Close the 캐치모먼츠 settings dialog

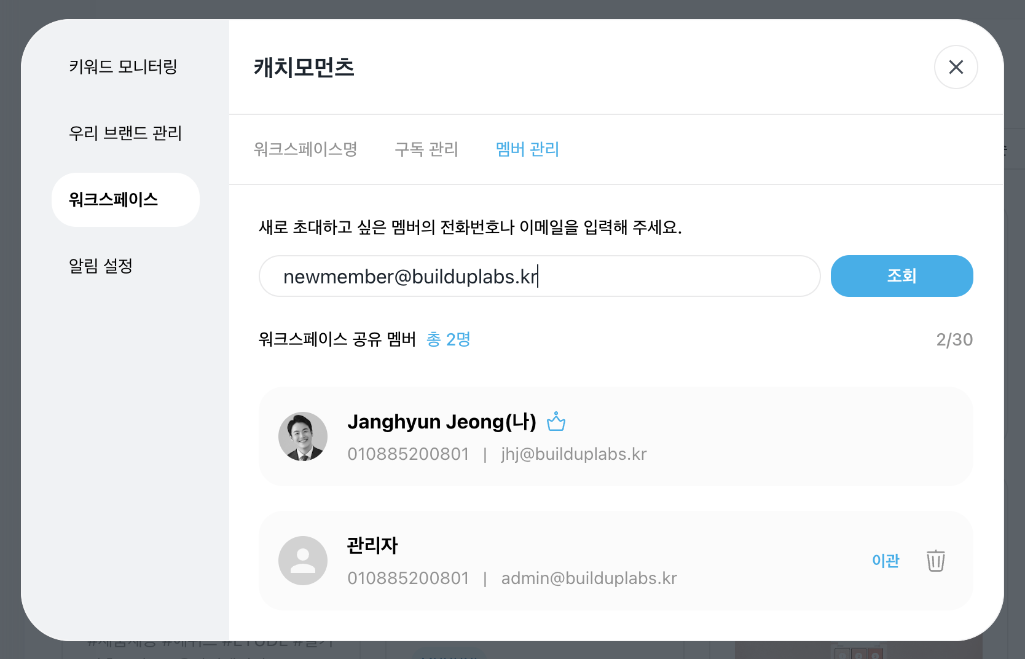tap(956, 67)
